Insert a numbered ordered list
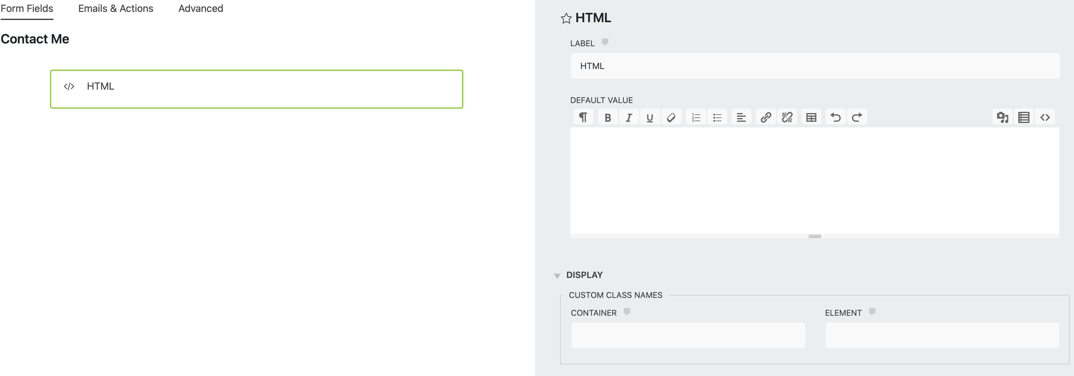 (696, 117)
